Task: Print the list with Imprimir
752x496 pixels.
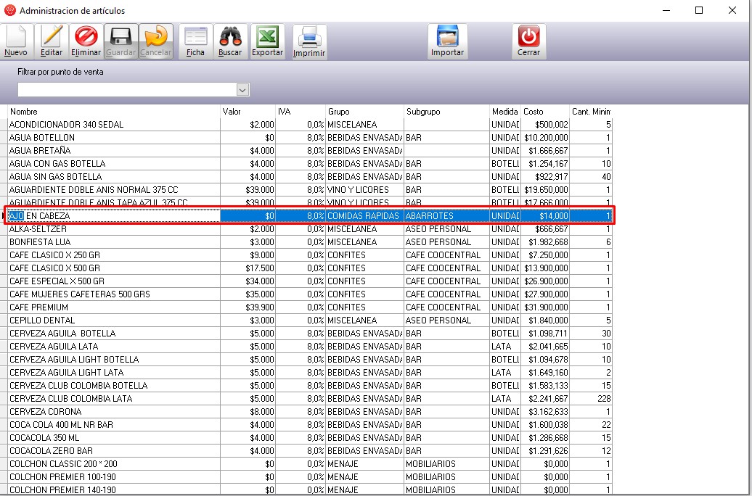Action: (309, 41)
